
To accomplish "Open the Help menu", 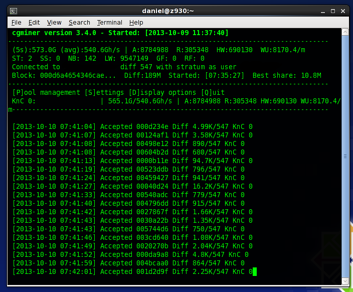I will (136, 23).
